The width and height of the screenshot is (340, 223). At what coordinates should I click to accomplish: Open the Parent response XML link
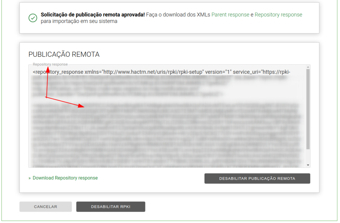click(x=230, y=15)
